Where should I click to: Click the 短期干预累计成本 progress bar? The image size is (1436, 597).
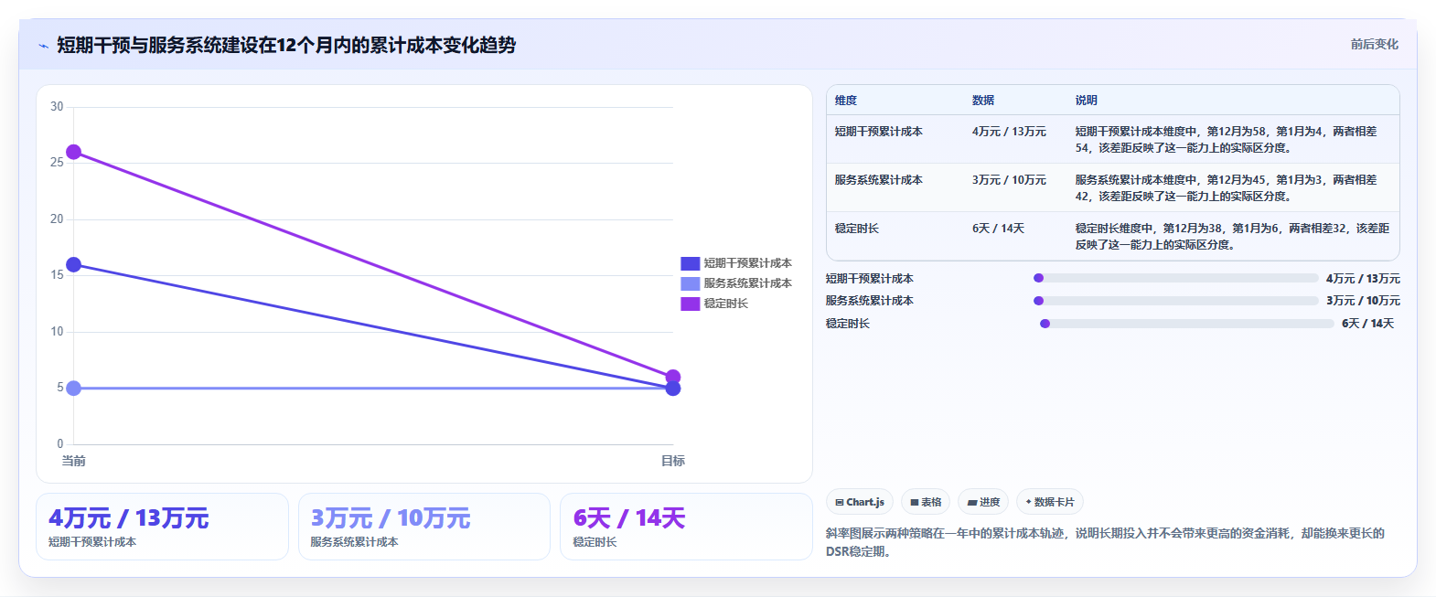(1175, 278)
